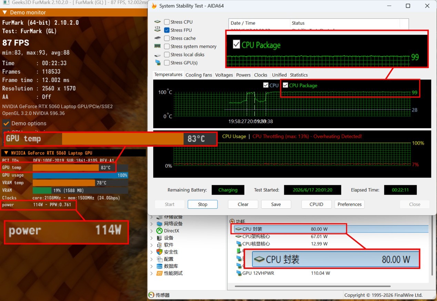Screen dimensions: 437x301
Task: Collapse NVIDIA GeForce RTX 5060 Laptop GPU section
Action: point(6,153)
